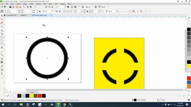This screenshot has height=107, width=191.
Task: Expand the undo history dropdown arrow
Action: point(37,7)
